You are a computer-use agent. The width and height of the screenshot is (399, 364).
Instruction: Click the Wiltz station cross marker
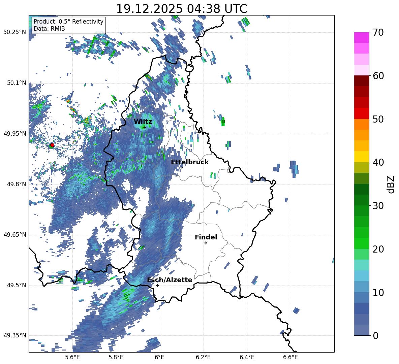[145, 127]
